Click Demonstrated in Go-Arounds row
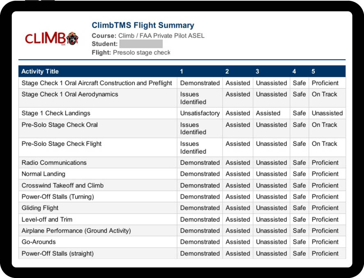This screenshot has width=364, height=278. [x=200, y=242]
